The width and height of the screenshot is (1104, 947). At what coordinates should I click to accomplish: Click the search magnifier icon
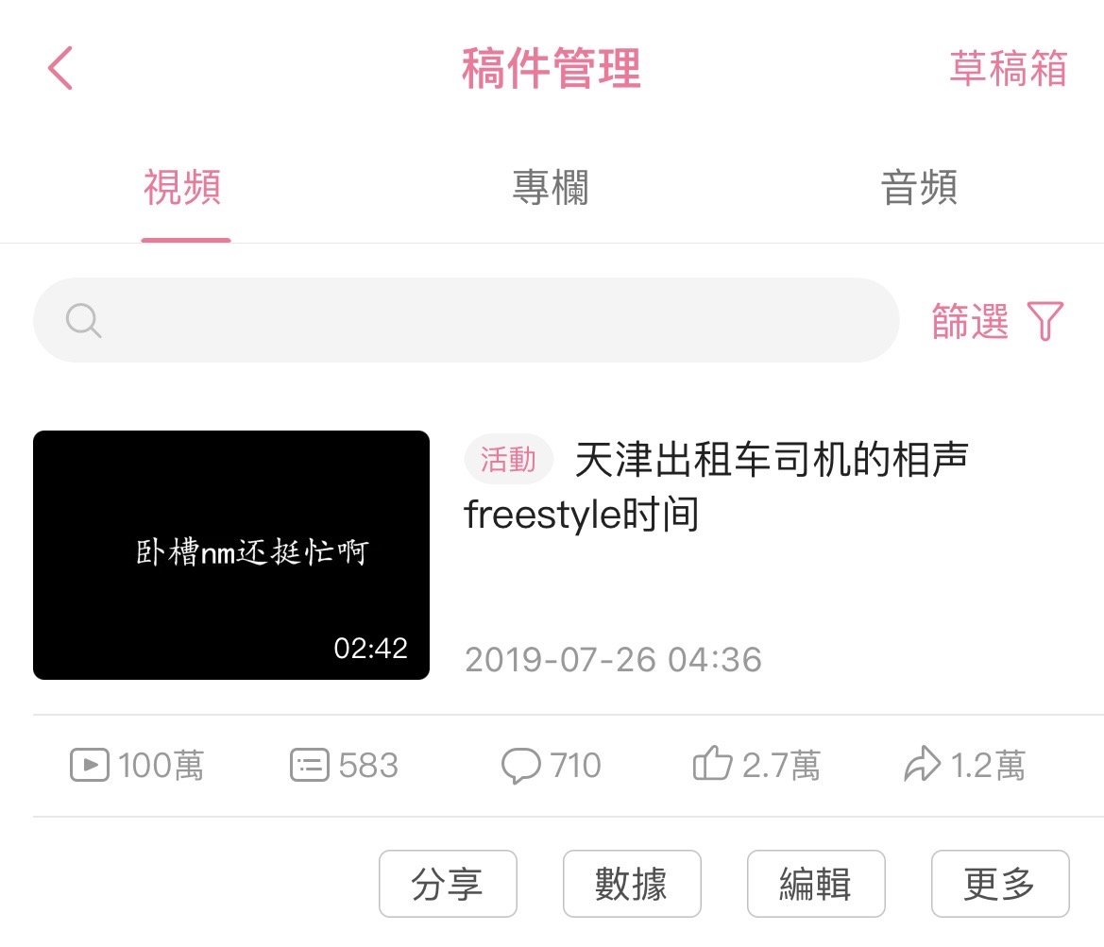pos(84,321)
